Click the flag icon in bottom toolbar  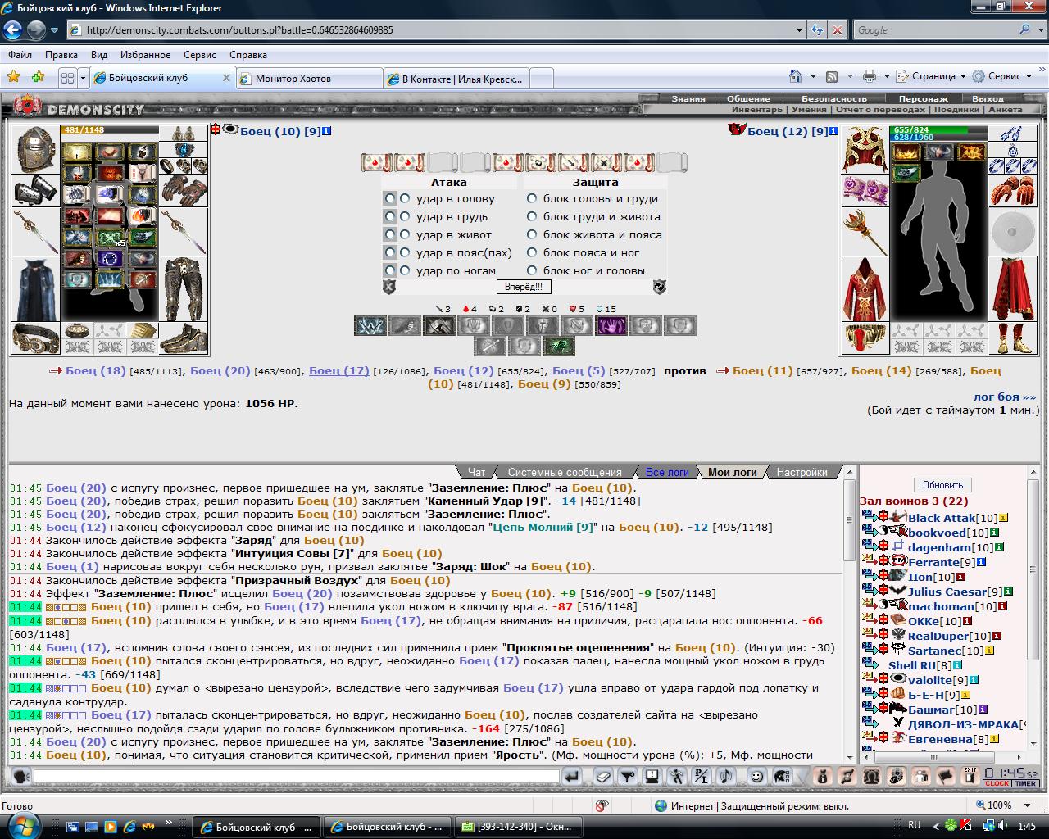(x=945, y=777)
